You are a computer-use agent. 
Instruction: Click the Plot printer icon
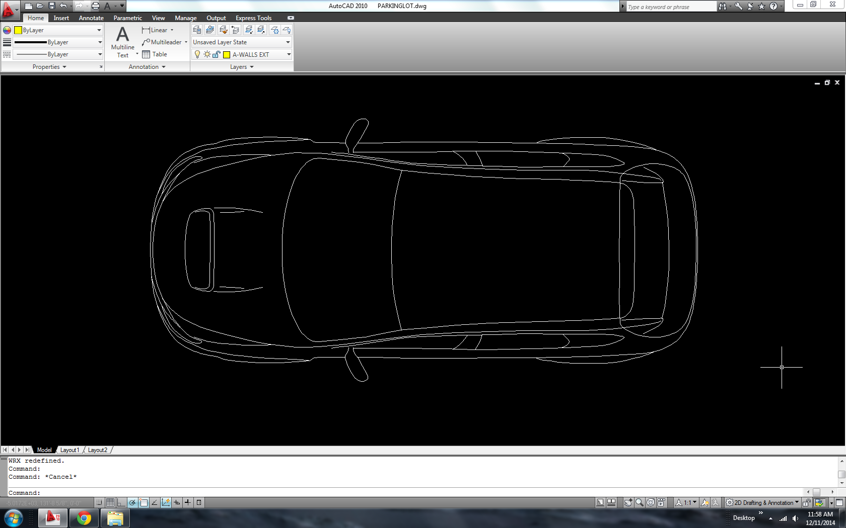(x=95, y=6)
